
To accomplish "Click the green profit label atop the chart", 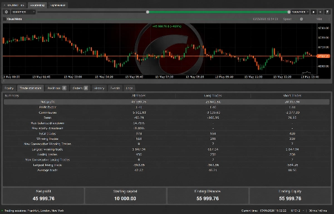I will 167,26.
